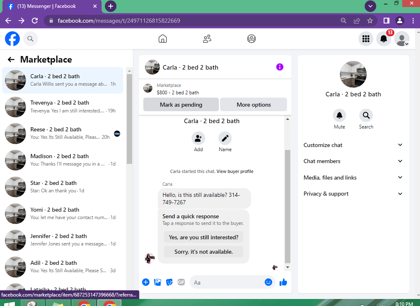Choose a GIF icon in composer
This screenshot has width=420, height=306.
(181, 282)
